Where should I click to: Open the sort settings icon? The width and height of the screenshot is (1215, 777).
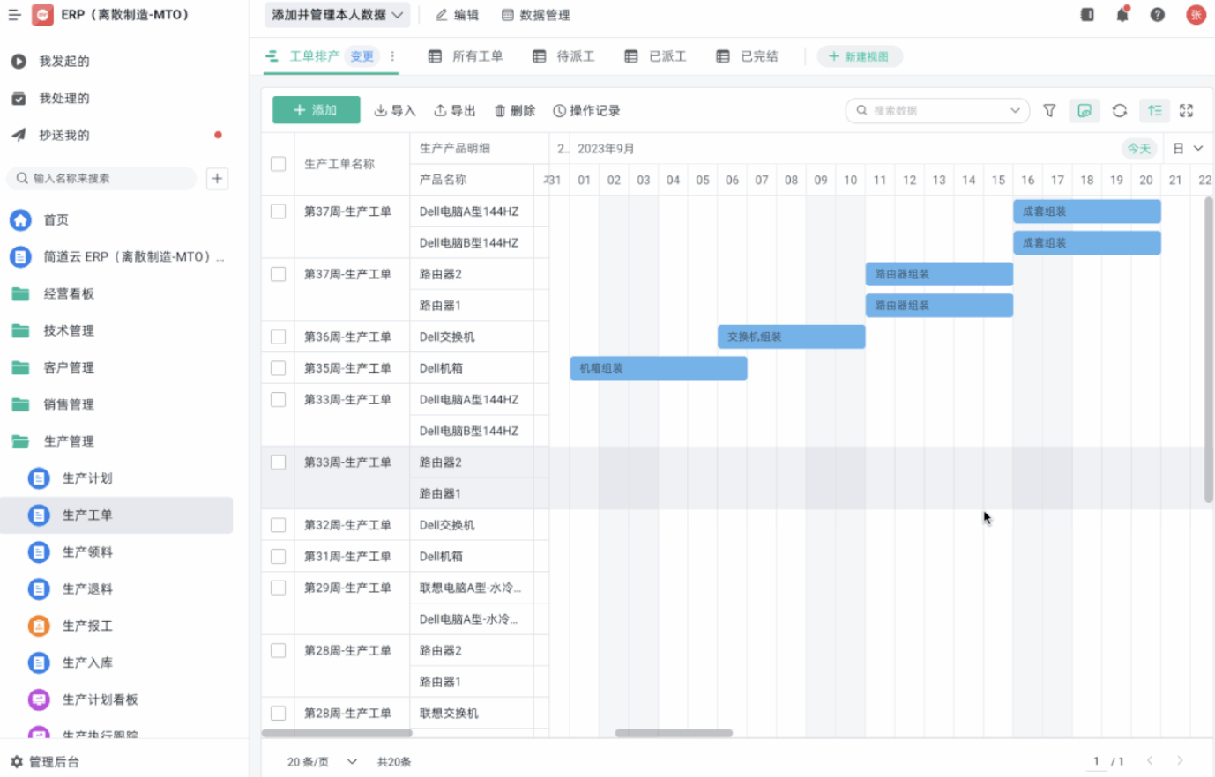1155,110
